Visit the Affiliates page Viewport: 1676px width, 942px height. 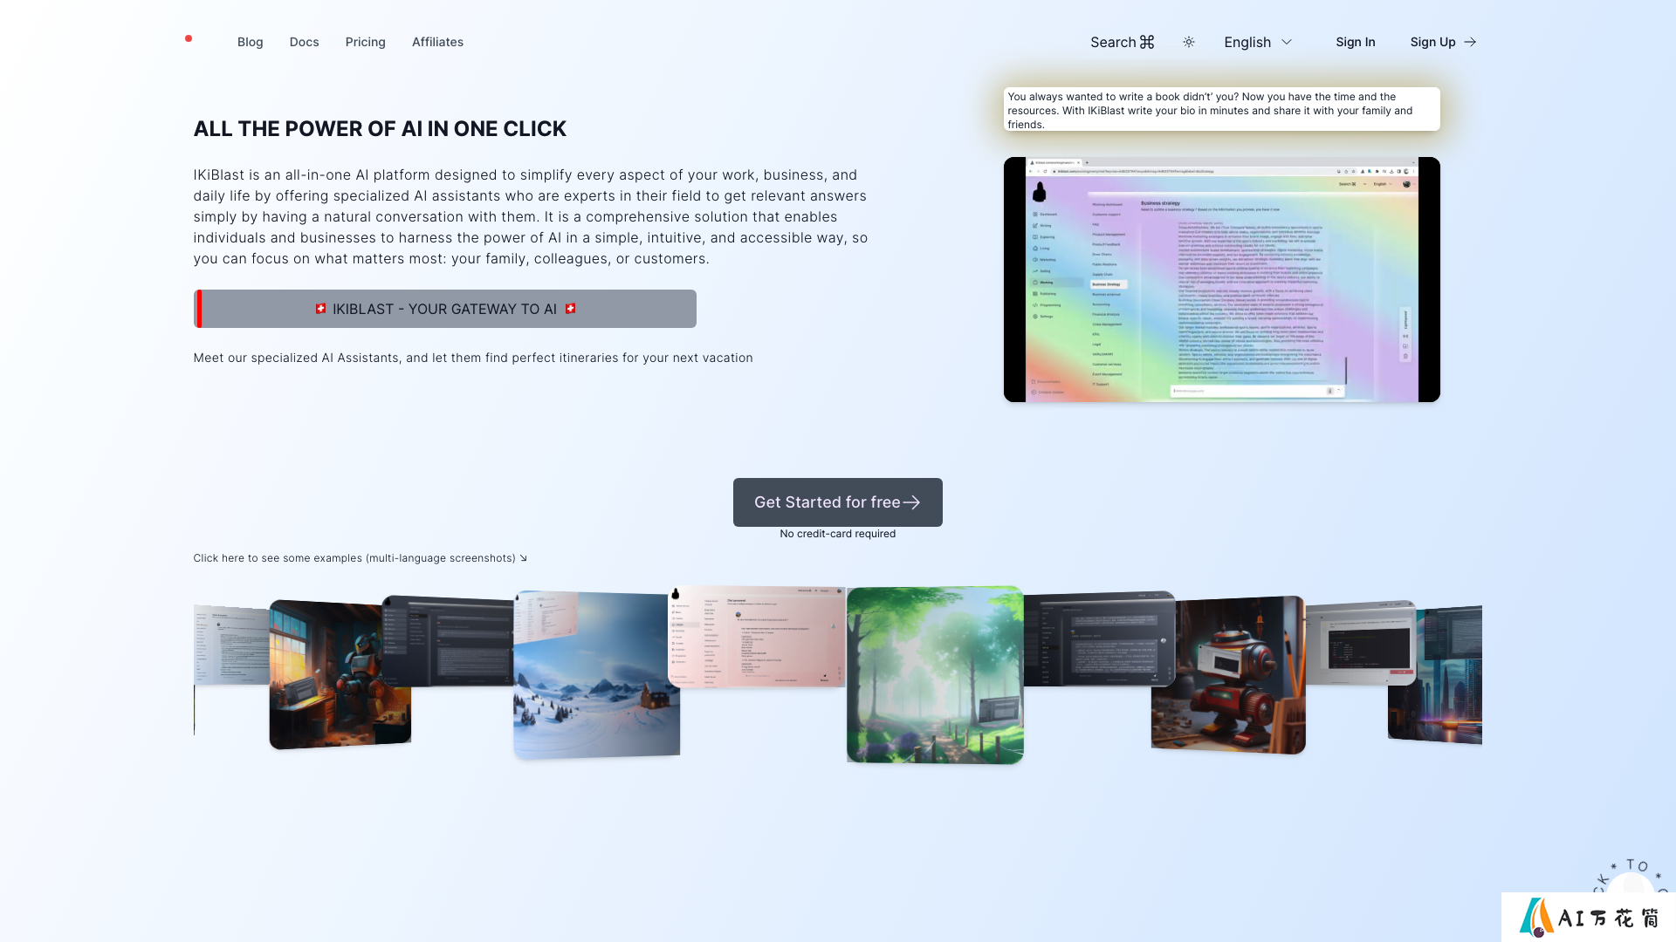pyautogui.click(x=437, y=42)
